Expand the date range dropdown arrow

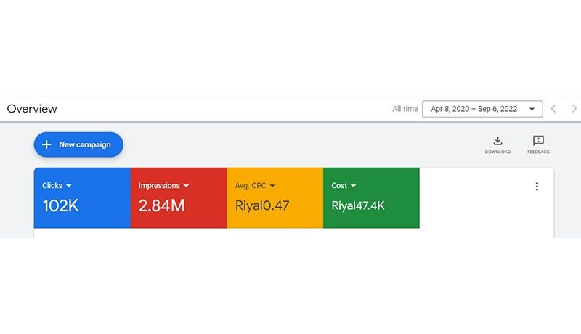[x=532, y=109]
